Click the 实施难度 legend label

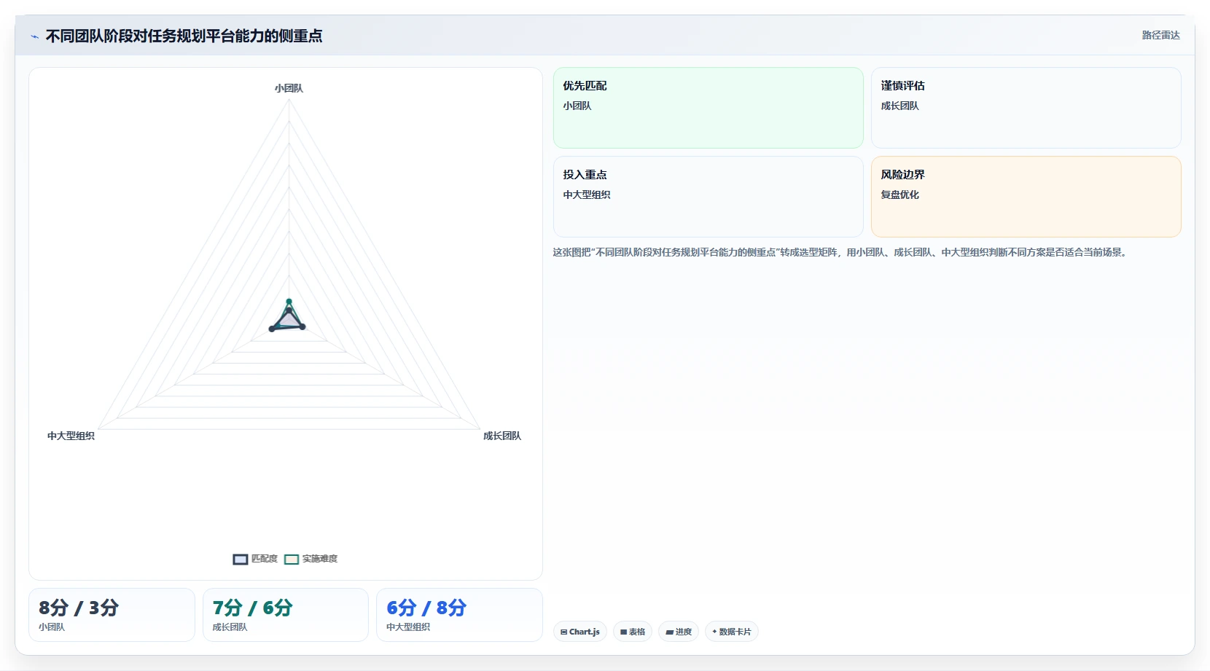pos(320,559)
